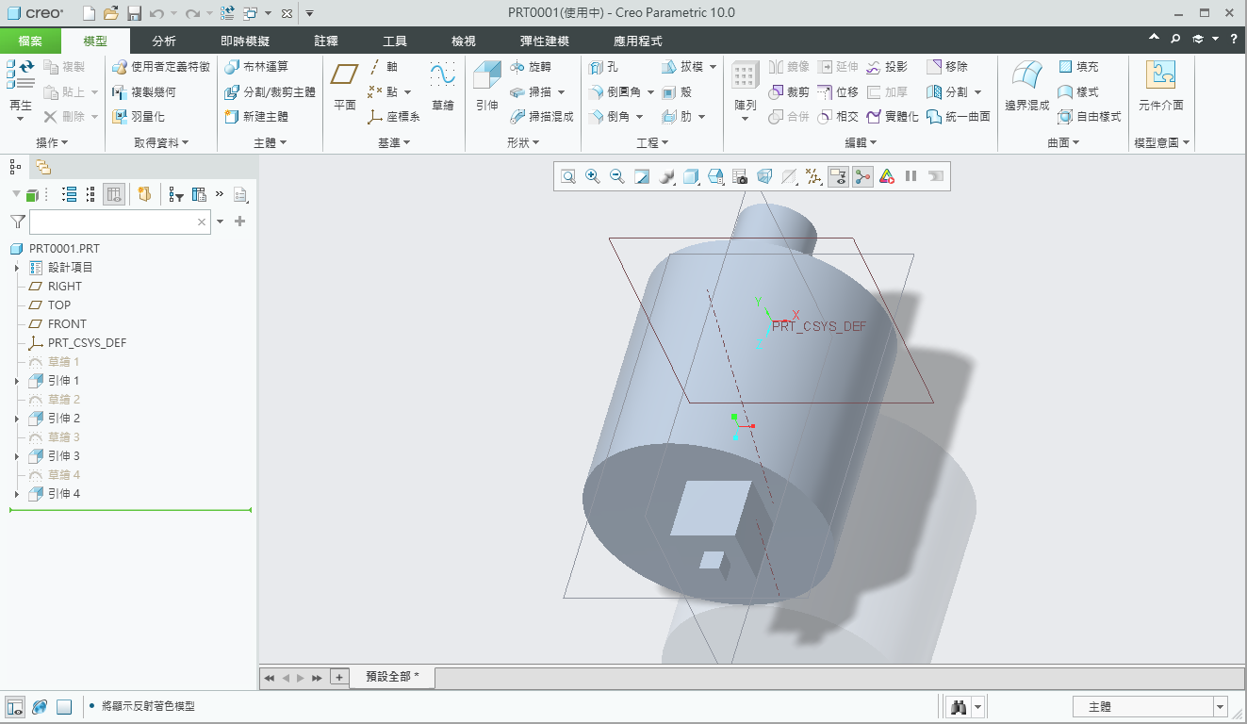1247x724 pixels.
Task: Click the 元件介面 button
Action: click(1161, 87)
